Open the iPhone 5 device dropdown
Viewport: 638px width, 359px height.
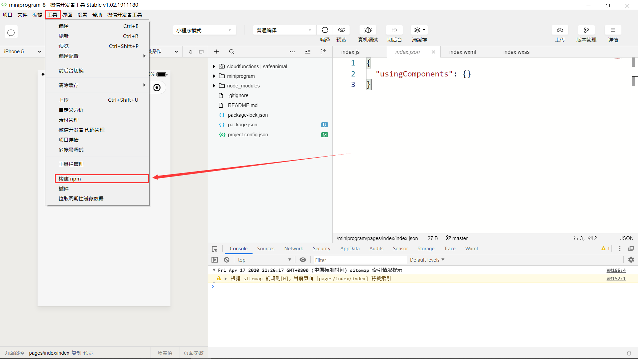point(22,52)
